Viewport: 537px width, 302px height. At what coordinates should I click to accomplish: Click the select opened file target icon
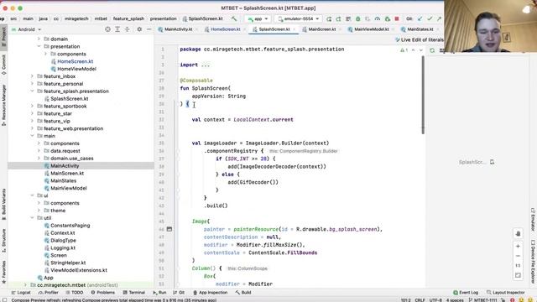tap(108, 29)
